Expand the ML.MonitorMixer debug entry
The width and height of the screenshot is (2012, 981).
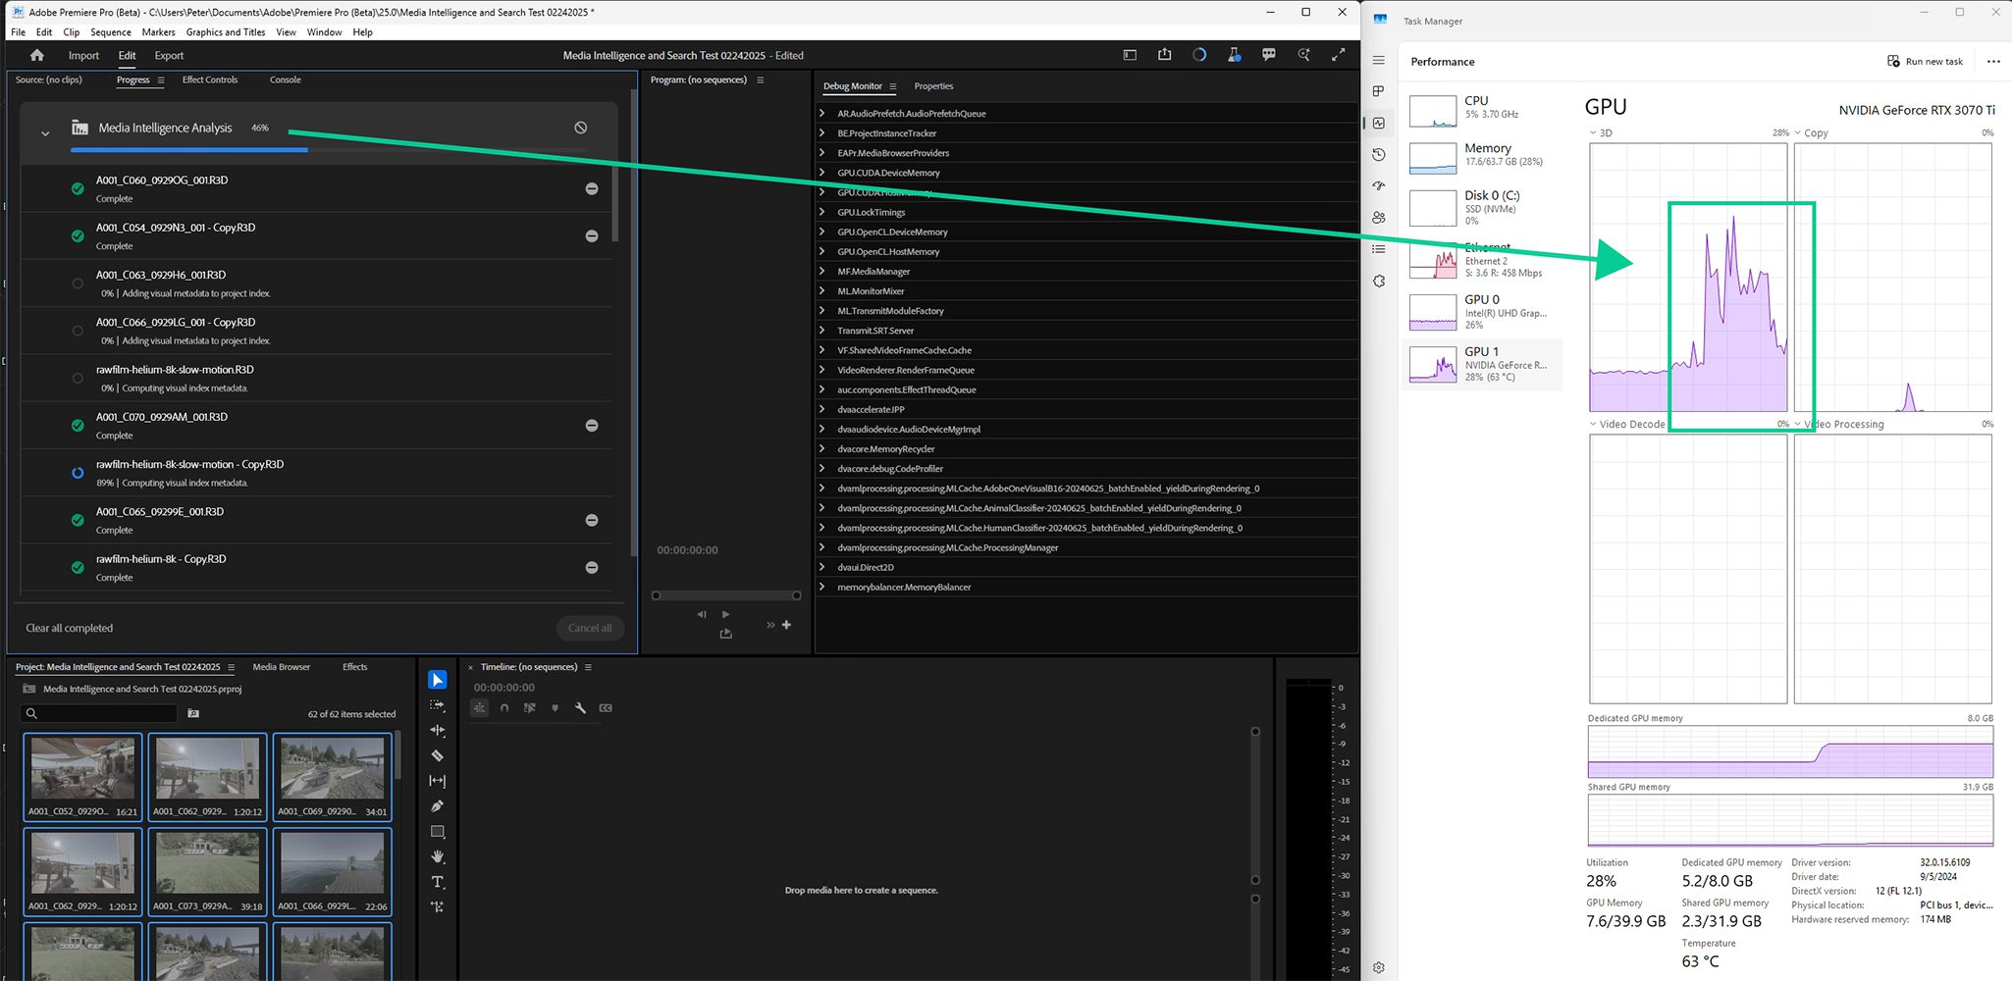tap(823, 290)
